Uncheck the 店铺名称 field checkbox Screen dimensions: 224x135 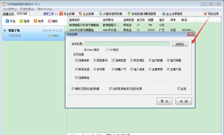(x=76, y=60)
